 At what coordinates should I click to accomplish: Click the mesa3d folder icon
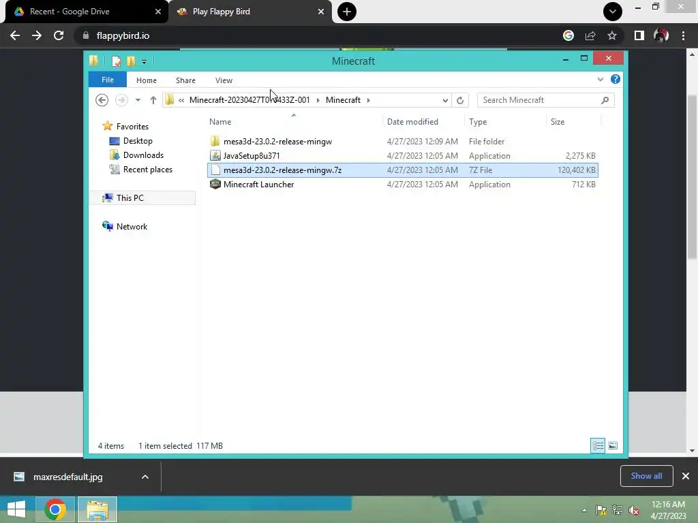pos(215,142)
